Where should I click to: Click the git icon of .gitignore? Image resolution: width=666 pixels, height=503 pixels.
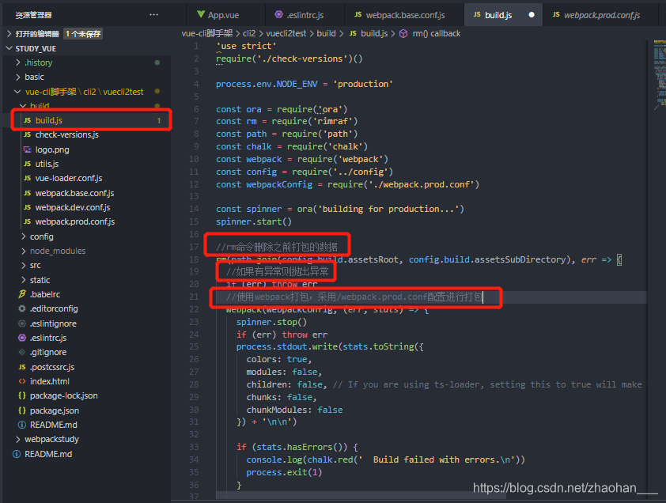click(x=22, y=352)
